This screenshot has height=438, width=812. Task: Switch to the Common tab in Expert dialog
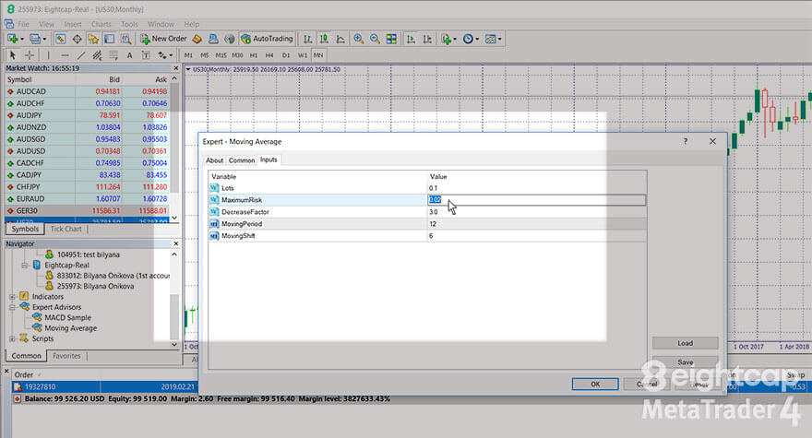[242, 160]
